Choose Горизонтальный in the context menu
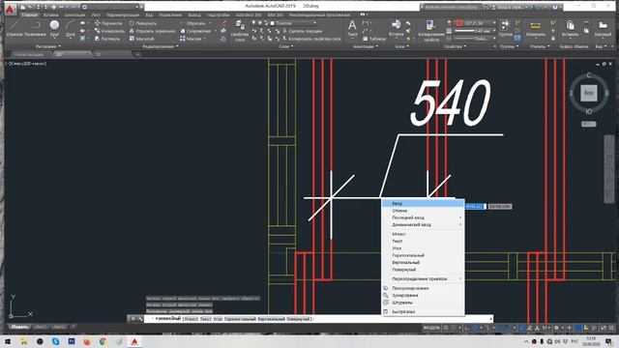 point(423,255)
